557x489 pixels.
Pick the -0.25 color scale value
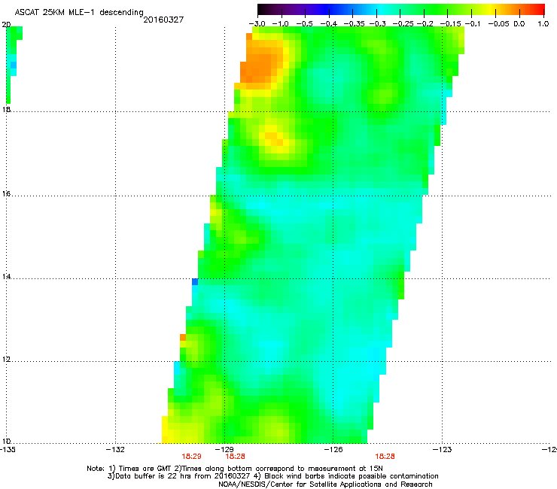[403, 24]
